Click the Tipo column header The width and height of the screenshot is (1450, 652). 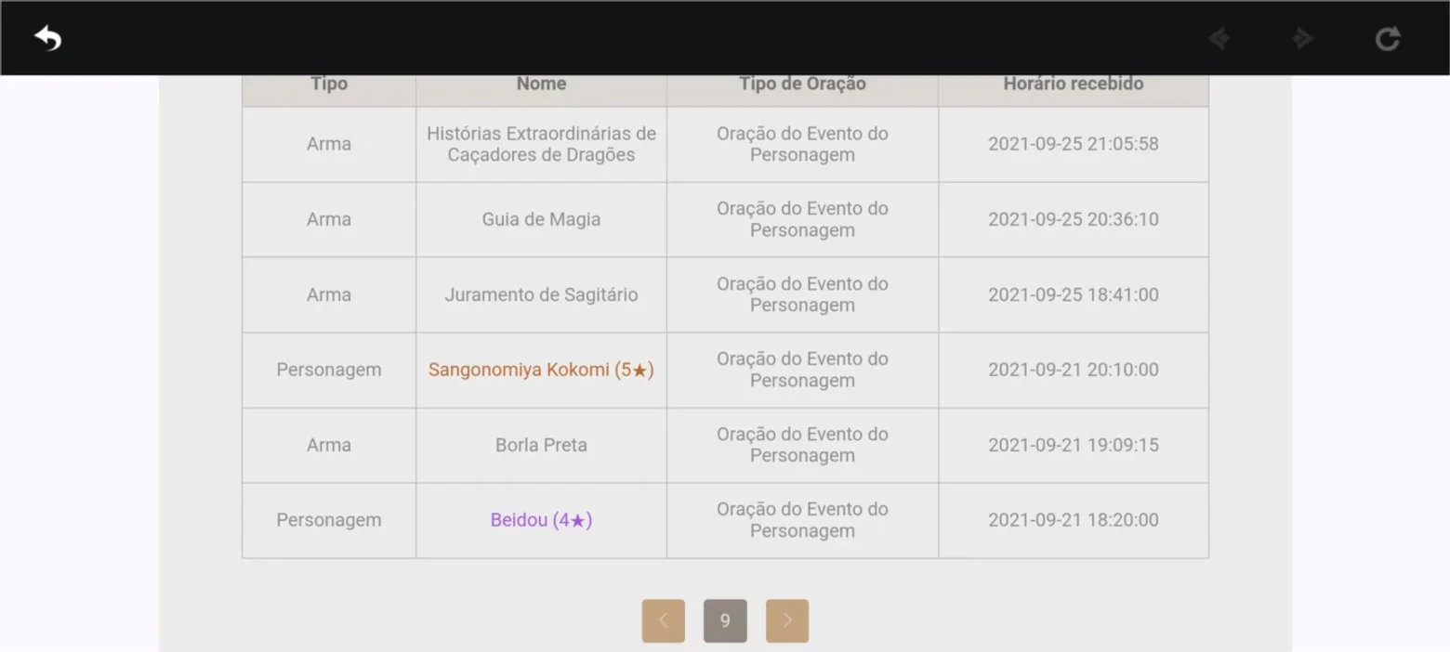[x=329, y=84]
